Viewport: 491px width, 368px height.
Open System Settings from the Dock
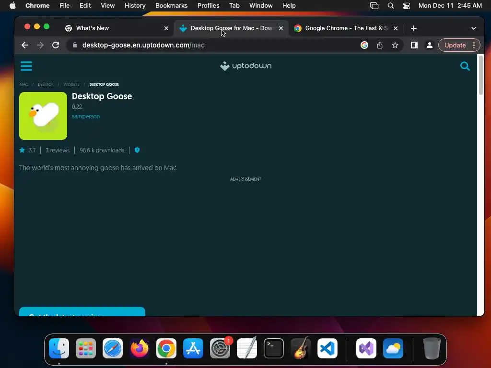click(x=220, y=348)
